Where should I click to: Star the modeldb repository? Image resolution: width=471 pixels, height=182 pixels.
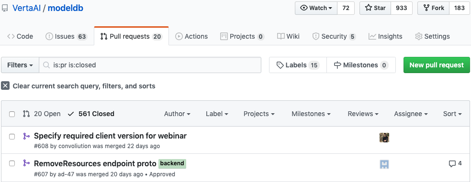point(375,8)
